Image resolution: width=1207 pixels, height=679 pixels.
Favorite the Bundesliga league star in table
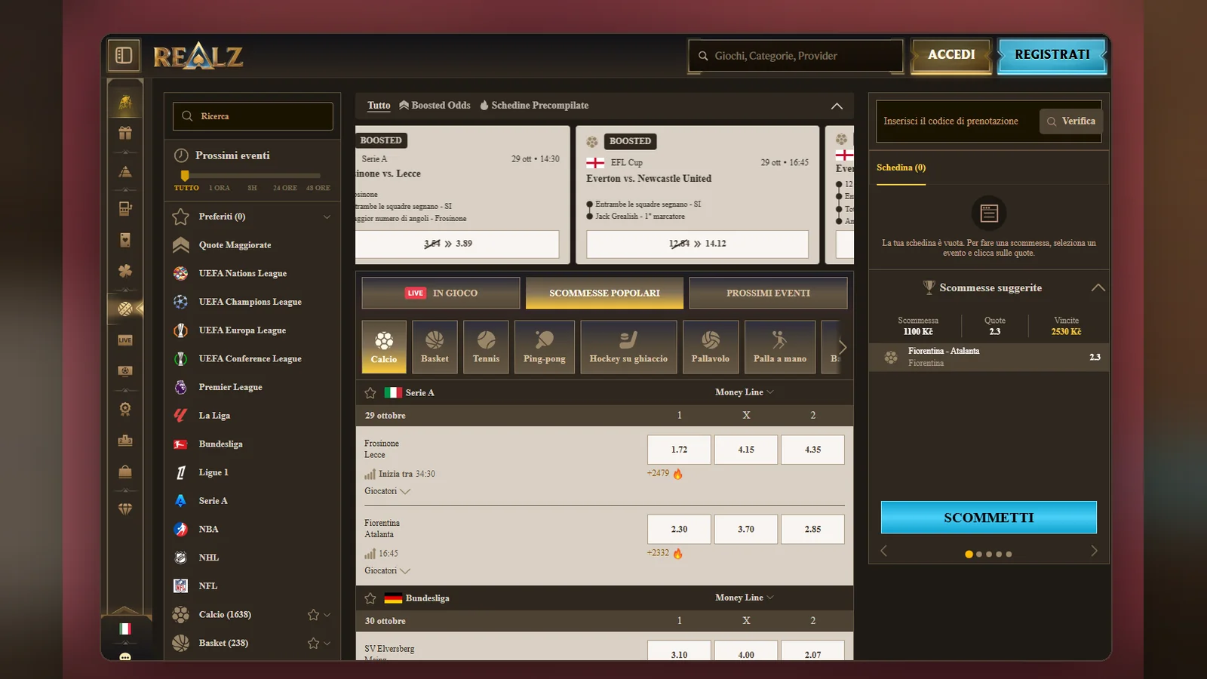coord(370,598)
